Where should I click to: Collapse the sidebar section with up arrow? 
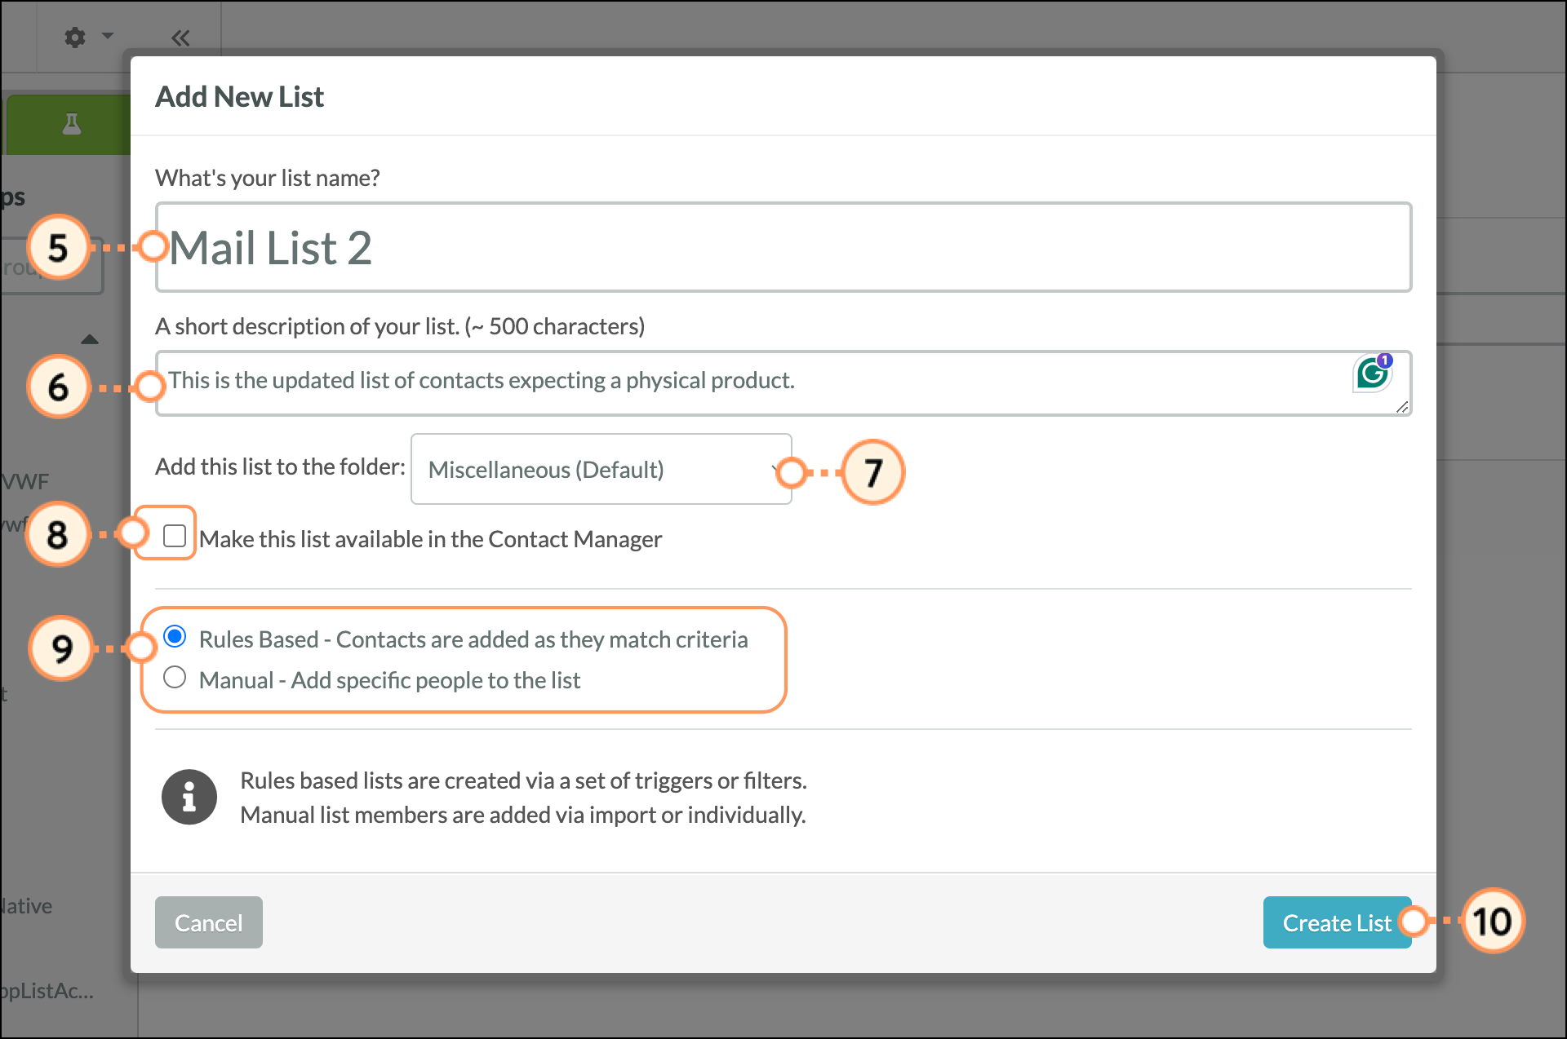(x=90, y=339)
